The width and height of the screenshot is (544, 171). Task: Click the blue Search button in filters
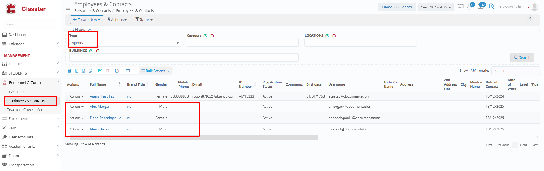tap(522, 57)
